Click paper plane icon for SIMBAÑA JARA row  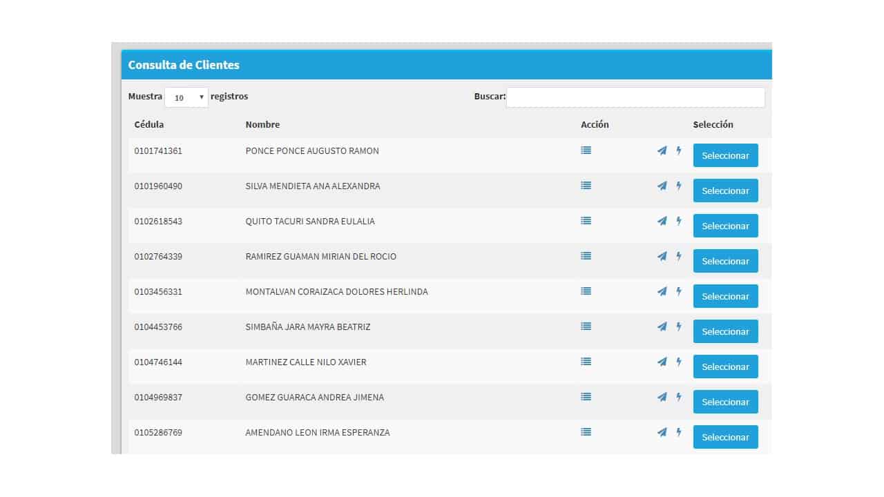(x=662, y=327)
